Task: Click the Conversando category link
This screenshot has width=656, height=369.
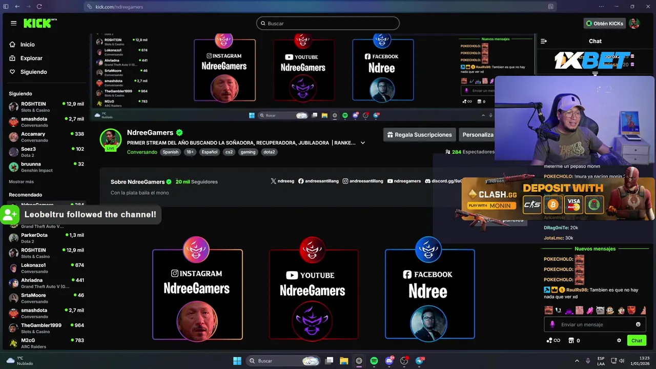Action: pos(142,152)
